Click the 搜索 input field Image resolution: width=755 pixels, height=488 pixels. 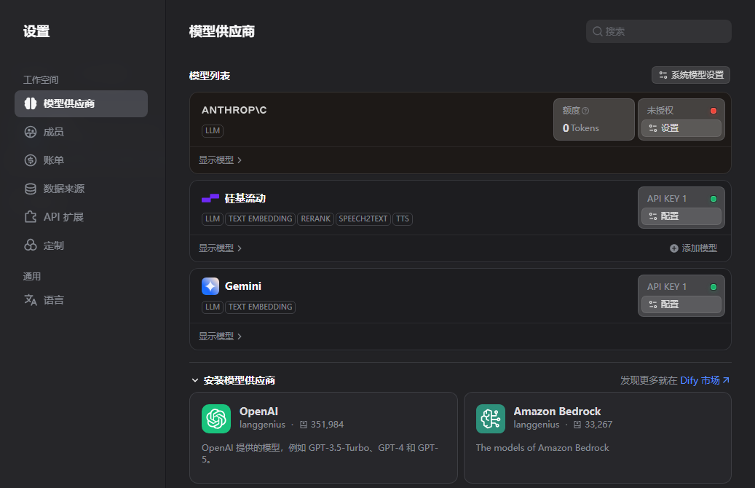(x=664, y=31)
